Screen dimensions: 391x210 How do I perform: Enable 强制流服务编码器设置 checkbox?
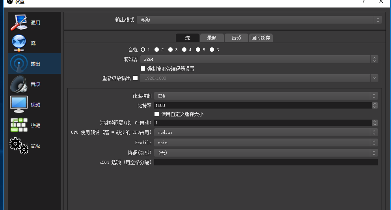pos(143,68)
